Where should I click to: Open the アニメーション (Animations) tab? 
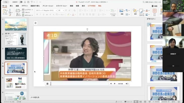(48, 6)
